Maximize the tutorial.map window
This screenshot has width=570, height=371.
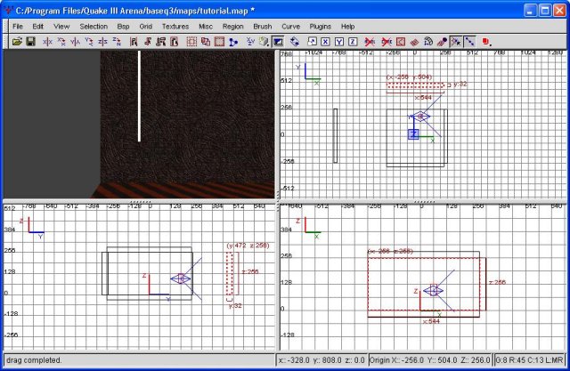[x=545, y=11]
